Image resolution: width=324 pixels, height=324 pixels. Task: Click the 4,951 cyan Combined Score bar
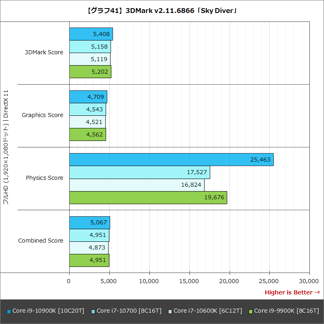(89, 235)
